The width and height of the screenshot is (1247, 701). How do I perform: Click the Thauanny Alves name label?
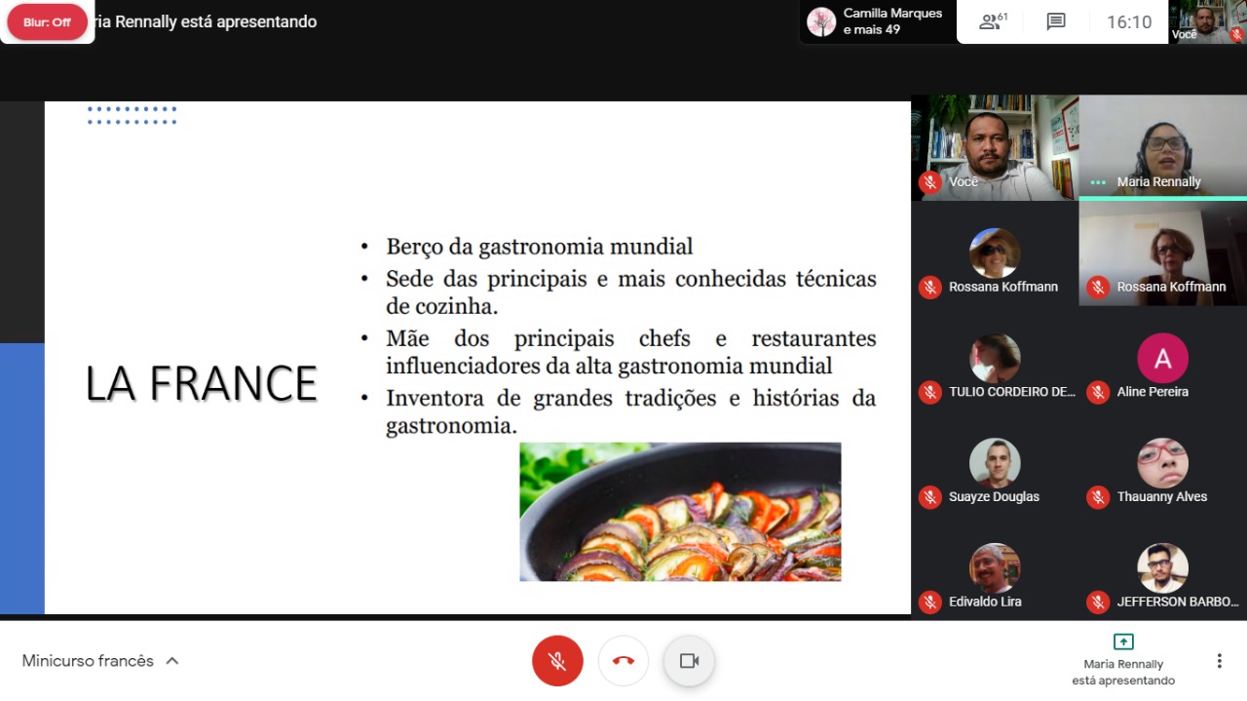[1162, 496]
